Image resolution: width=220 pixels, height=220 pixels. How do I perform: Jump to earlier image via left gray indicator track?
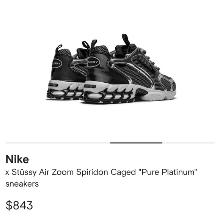[x=58, y=143]
